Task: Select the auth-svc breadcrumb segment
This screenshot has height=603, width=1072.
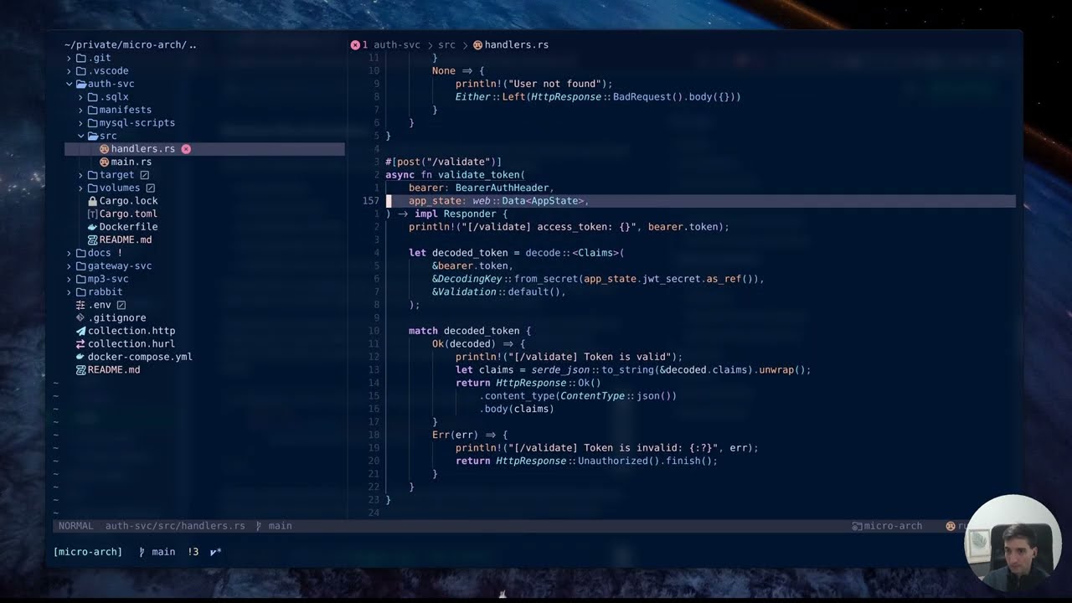Action: pyautogui.click(x=397, y=45)
